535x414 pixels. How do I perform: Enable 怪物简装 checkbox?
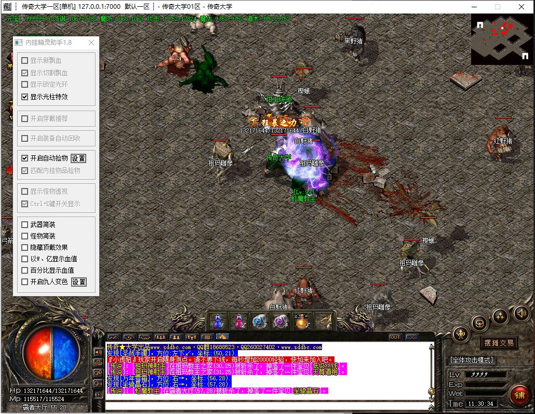coord(24,236)
